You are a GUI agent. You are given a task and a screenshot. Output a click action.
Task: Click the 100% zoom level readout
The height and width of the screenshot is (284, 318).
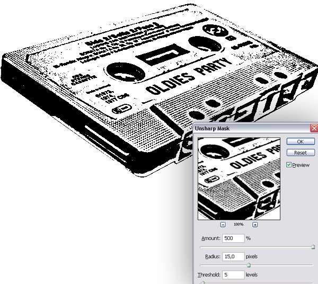click(238, 225)
